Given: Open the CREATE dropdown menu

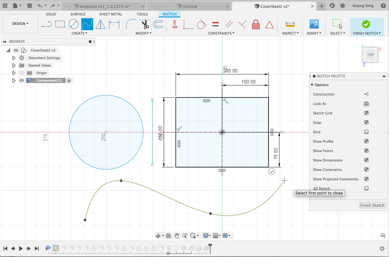Looking at the screenshot, I should [79, 33].
